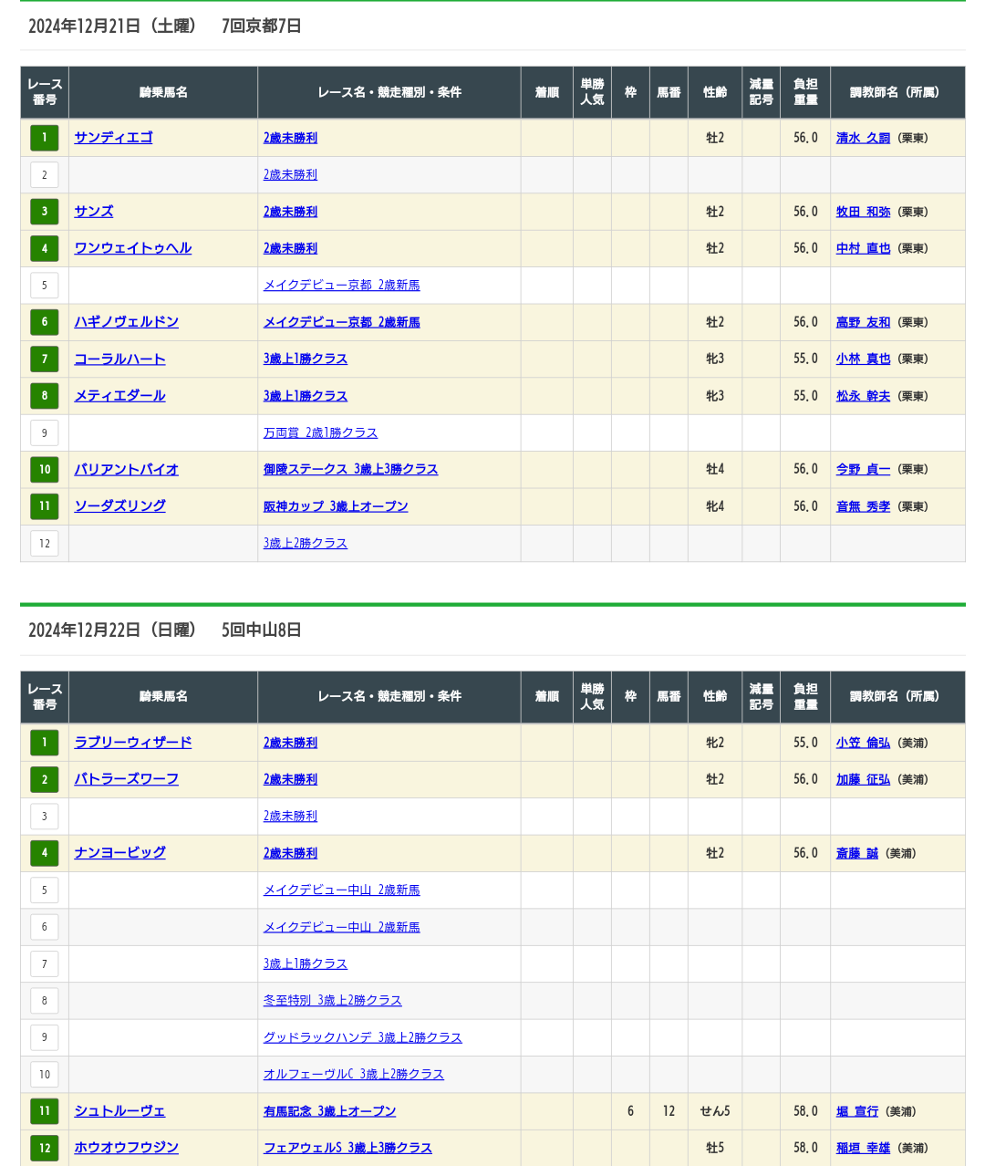Click Kyoto race 5 number button

point(45,286)
